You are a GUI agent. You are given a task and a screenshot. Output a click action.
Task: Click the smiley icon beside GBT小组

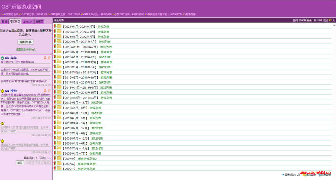[x=2, y=91]
